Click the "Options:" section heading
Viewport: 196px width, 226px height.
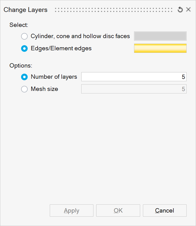point(21,66)
